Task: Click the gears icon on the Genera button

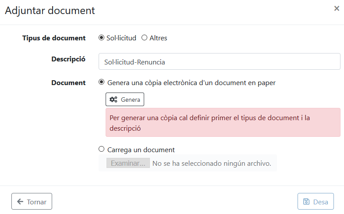Action: click(x=113, y=100)
